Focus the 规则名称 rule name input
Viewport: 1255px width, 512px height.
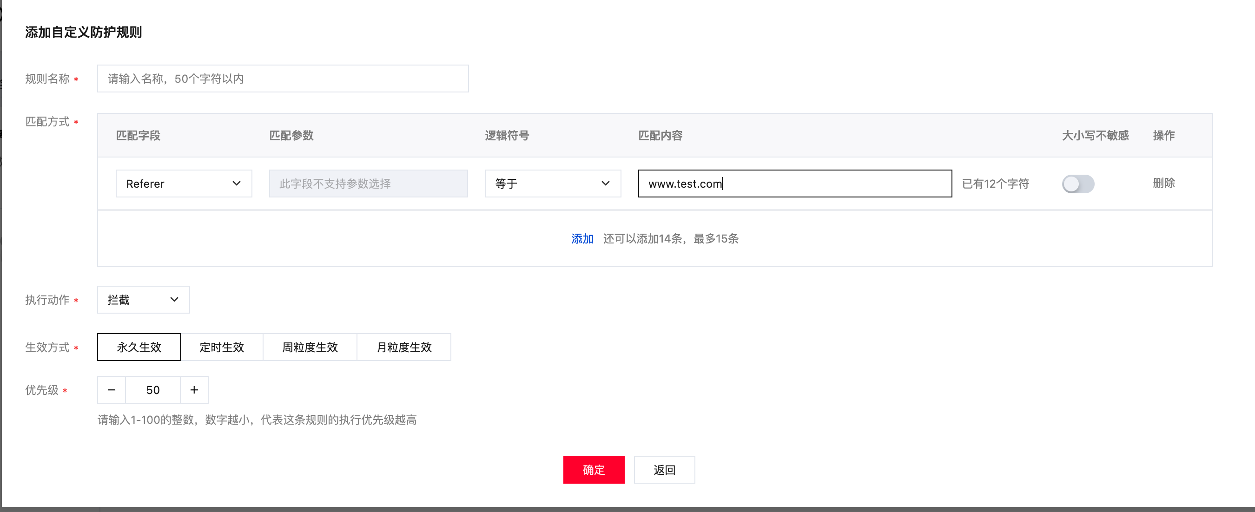pos(283,79)
